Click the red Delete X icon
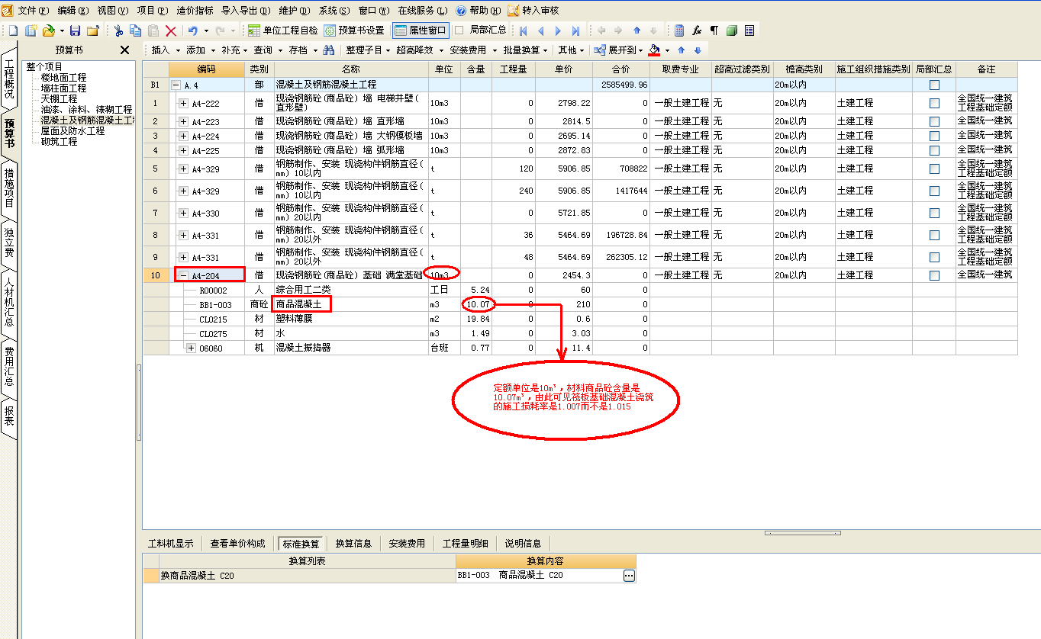1041x639 pixels. (171, 31)
